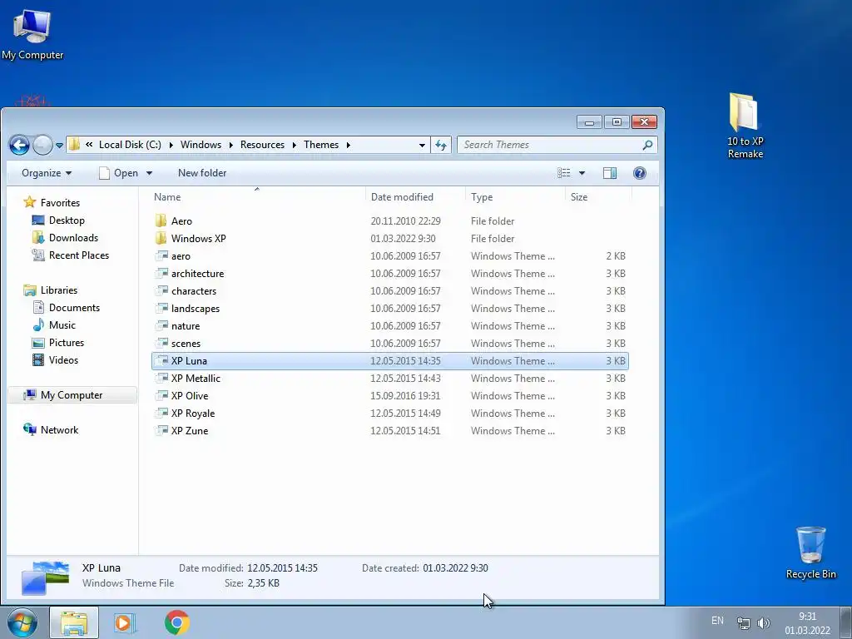Select the XP Olive theme file

(x=390, y=395)
